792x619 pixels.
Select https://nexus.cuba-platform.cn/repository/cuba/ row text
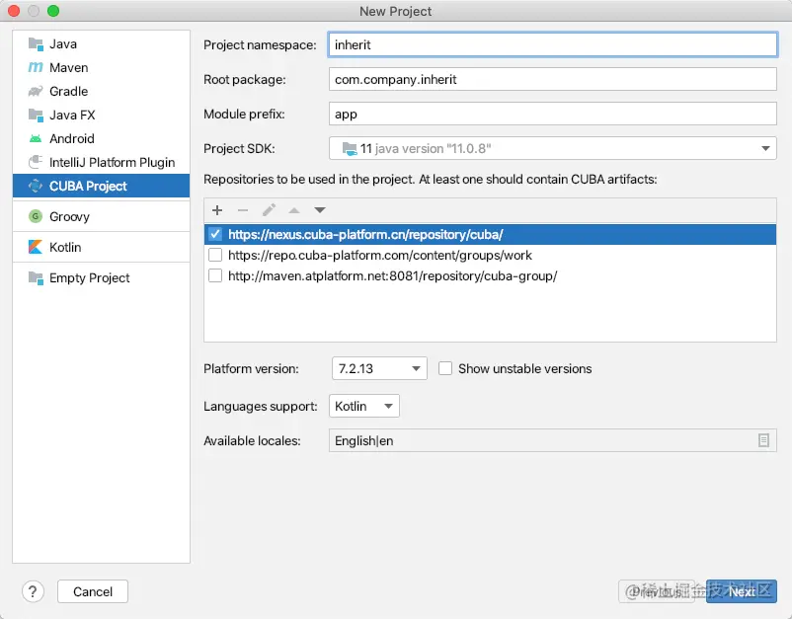click(365, 234)
